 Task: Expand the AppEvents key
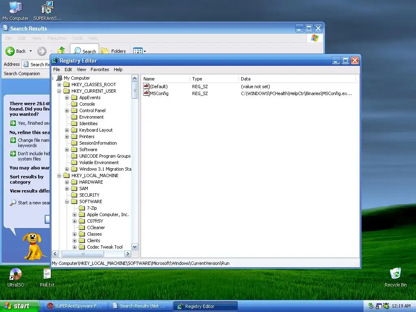coord(67,97)
